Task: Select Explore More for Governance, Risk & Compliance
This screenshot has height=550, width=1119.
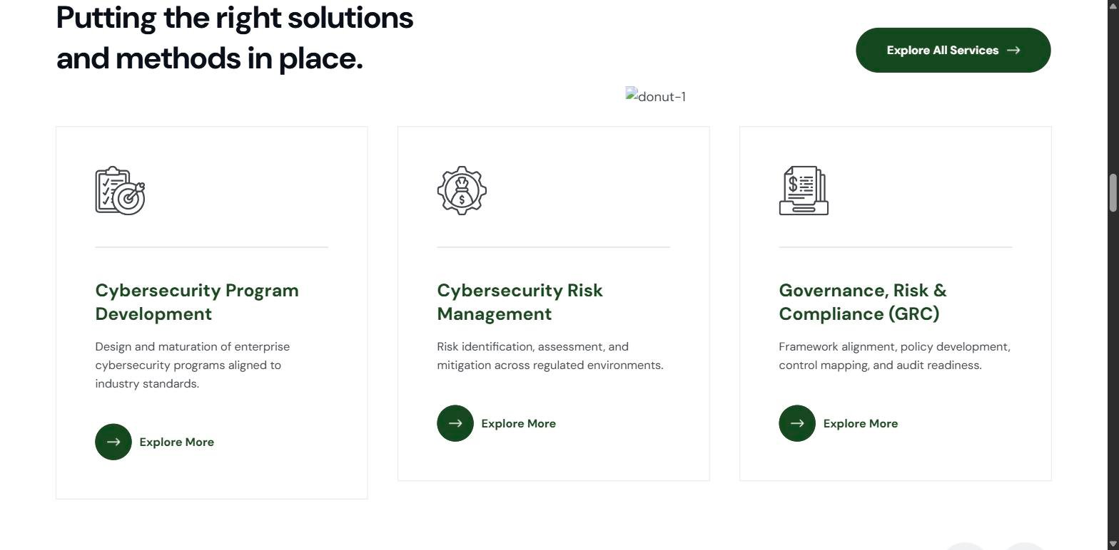Action: click(x=861, y=423)
